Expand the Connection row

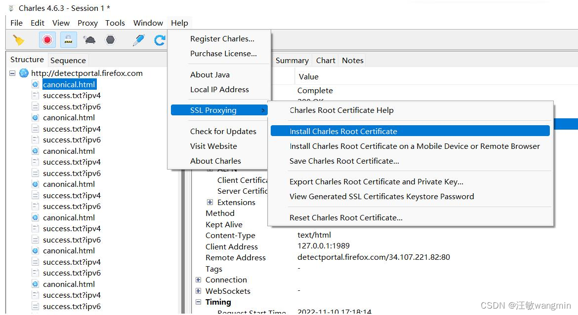(198, 280)
